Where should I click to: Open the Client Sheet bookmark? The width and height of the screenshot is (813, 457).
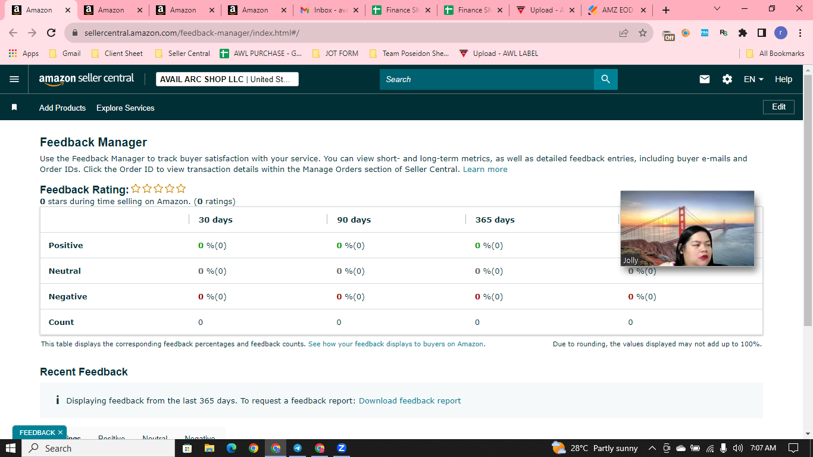(117, 54)
